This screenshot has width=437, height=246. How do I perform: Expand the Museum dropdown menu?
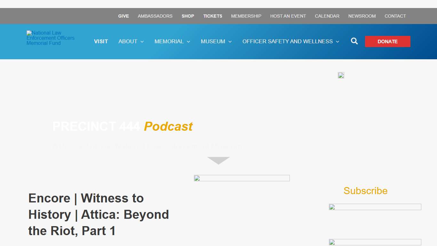[x=216, y=42]
